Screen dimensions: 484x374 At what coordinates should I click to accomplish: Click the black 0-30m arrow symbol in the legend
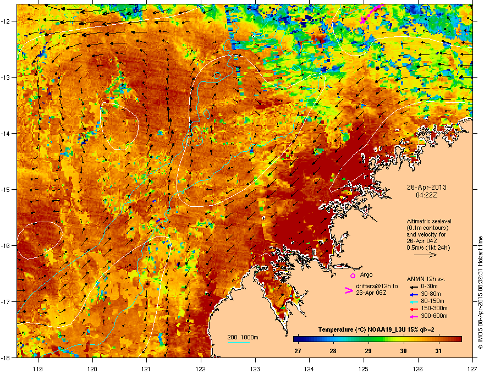tap(414, 287)
